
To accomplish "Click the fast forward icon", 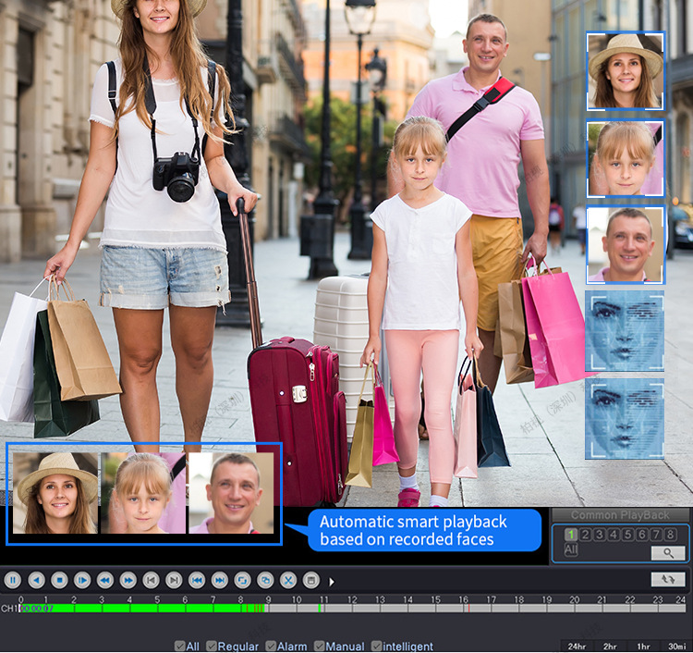I will click(x=128, y=580).
